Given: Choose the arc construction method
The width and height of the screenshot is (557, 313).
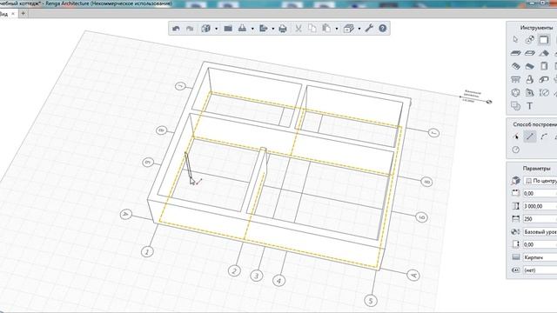Looking at the screenshot, I should click(544, 137).
